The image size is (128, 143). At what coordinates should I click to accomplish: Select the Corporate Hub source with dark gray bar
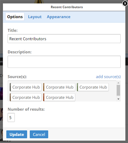pos(26,87)
